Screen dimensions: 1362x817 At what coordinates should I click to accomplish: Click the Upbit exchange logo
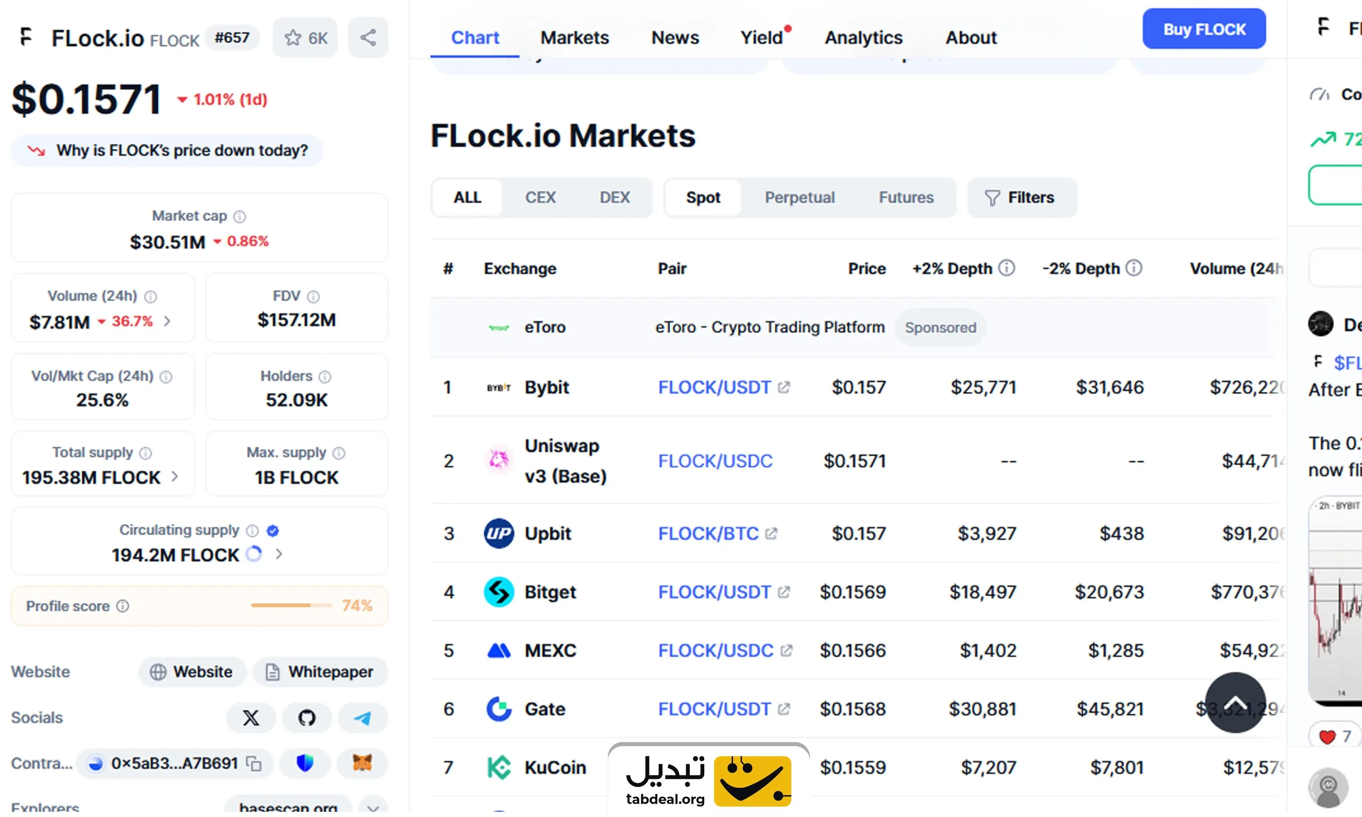click(x=499, y=534)
